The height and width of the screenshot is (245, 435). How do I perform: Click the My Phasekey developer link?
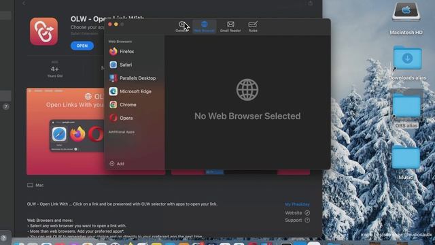point(297,204)
